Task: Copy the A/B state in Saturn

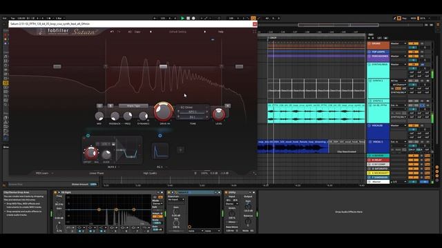Action: pos(137,32)
